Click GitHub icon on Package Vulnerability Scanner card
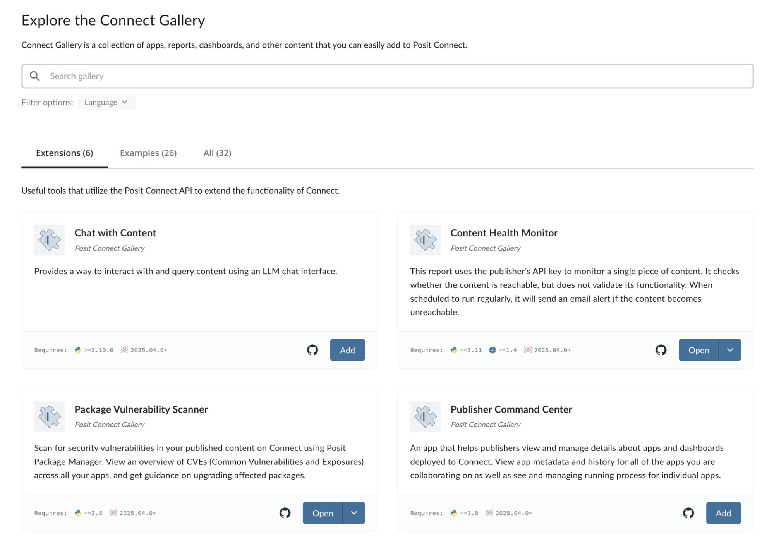This screenshot has width=774, height=545. 285,513
